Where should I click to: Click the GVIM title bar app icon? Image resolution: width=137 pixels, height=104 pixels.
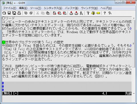[x=3, y=3]
